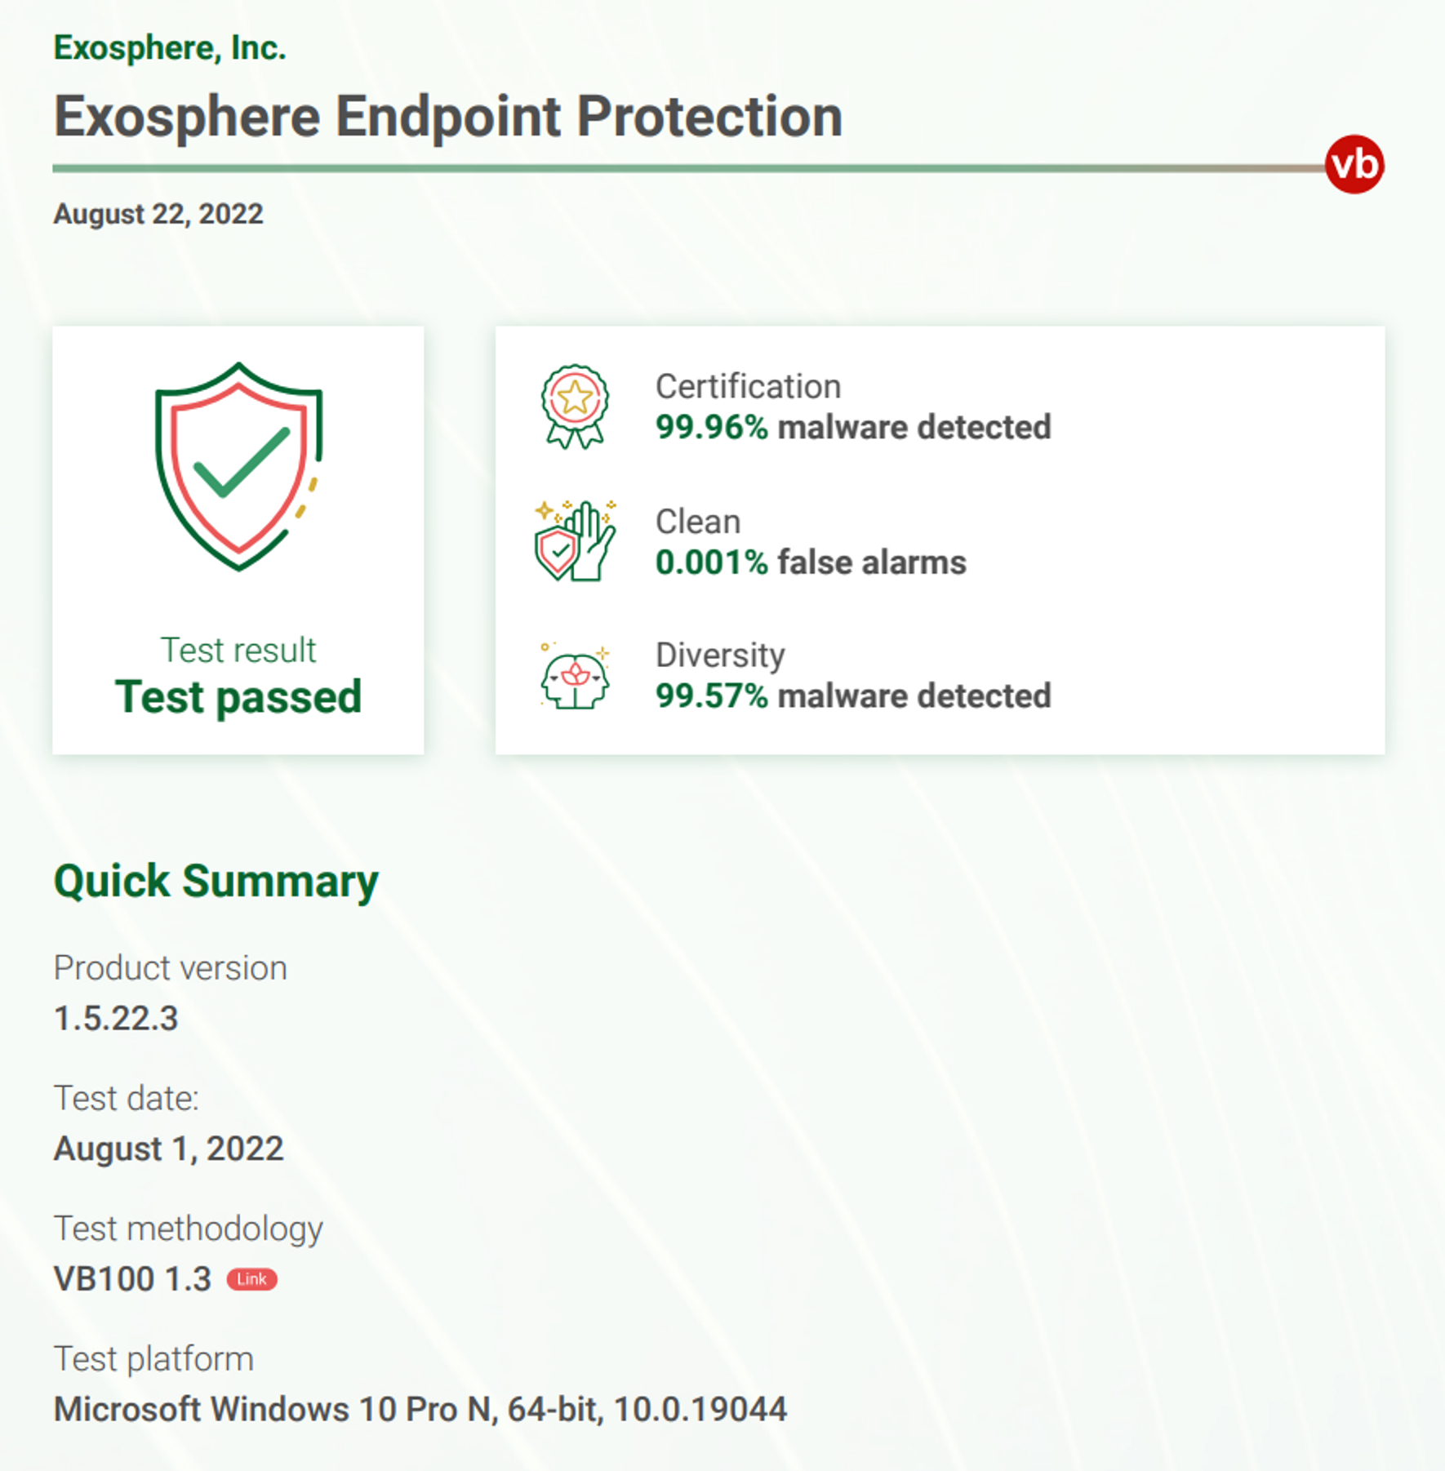1445x1471 pixels.
Task: Click the Microsoft Windows 10 Pro N platform text
Action: coord(420,1410)
